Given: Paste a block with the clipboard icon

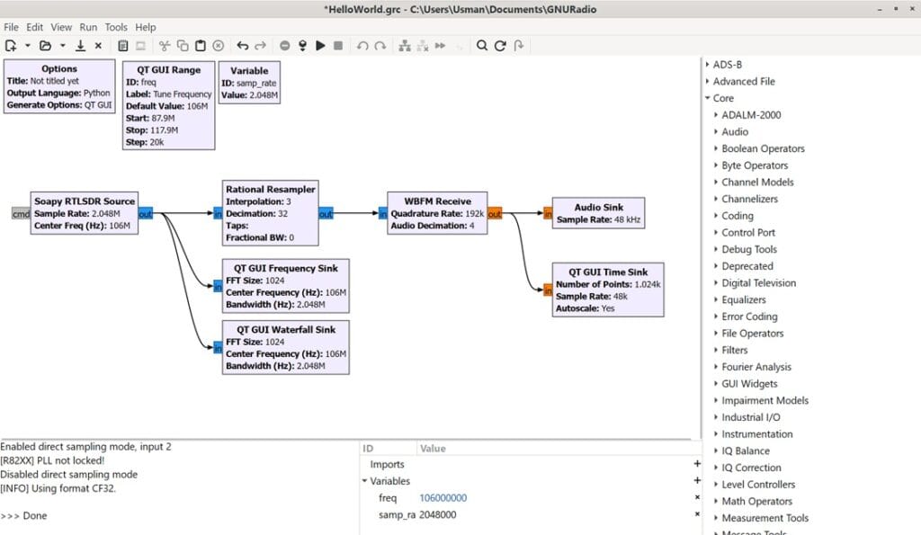Looking at the screenshot, I should (200, 45).
